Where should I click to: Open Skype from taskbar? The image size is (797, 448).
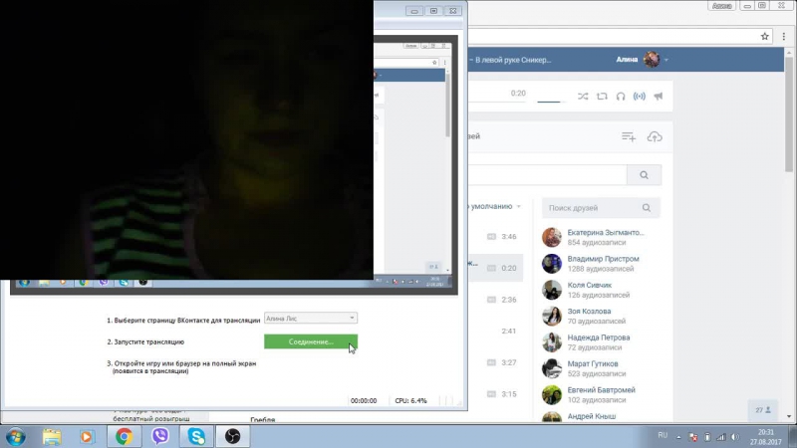pyautogui.click(x=196, y=436)
